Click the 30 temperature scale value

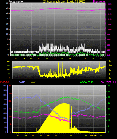point(109,97)
